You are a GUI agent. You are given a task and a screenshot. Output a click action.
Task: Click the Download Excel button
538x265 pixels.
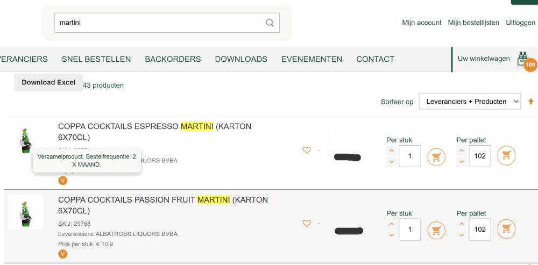point(48,82)
